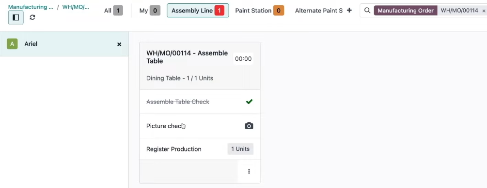
Task: Toggle the sidebar panel icon
Action: click(x=16, y=17)
